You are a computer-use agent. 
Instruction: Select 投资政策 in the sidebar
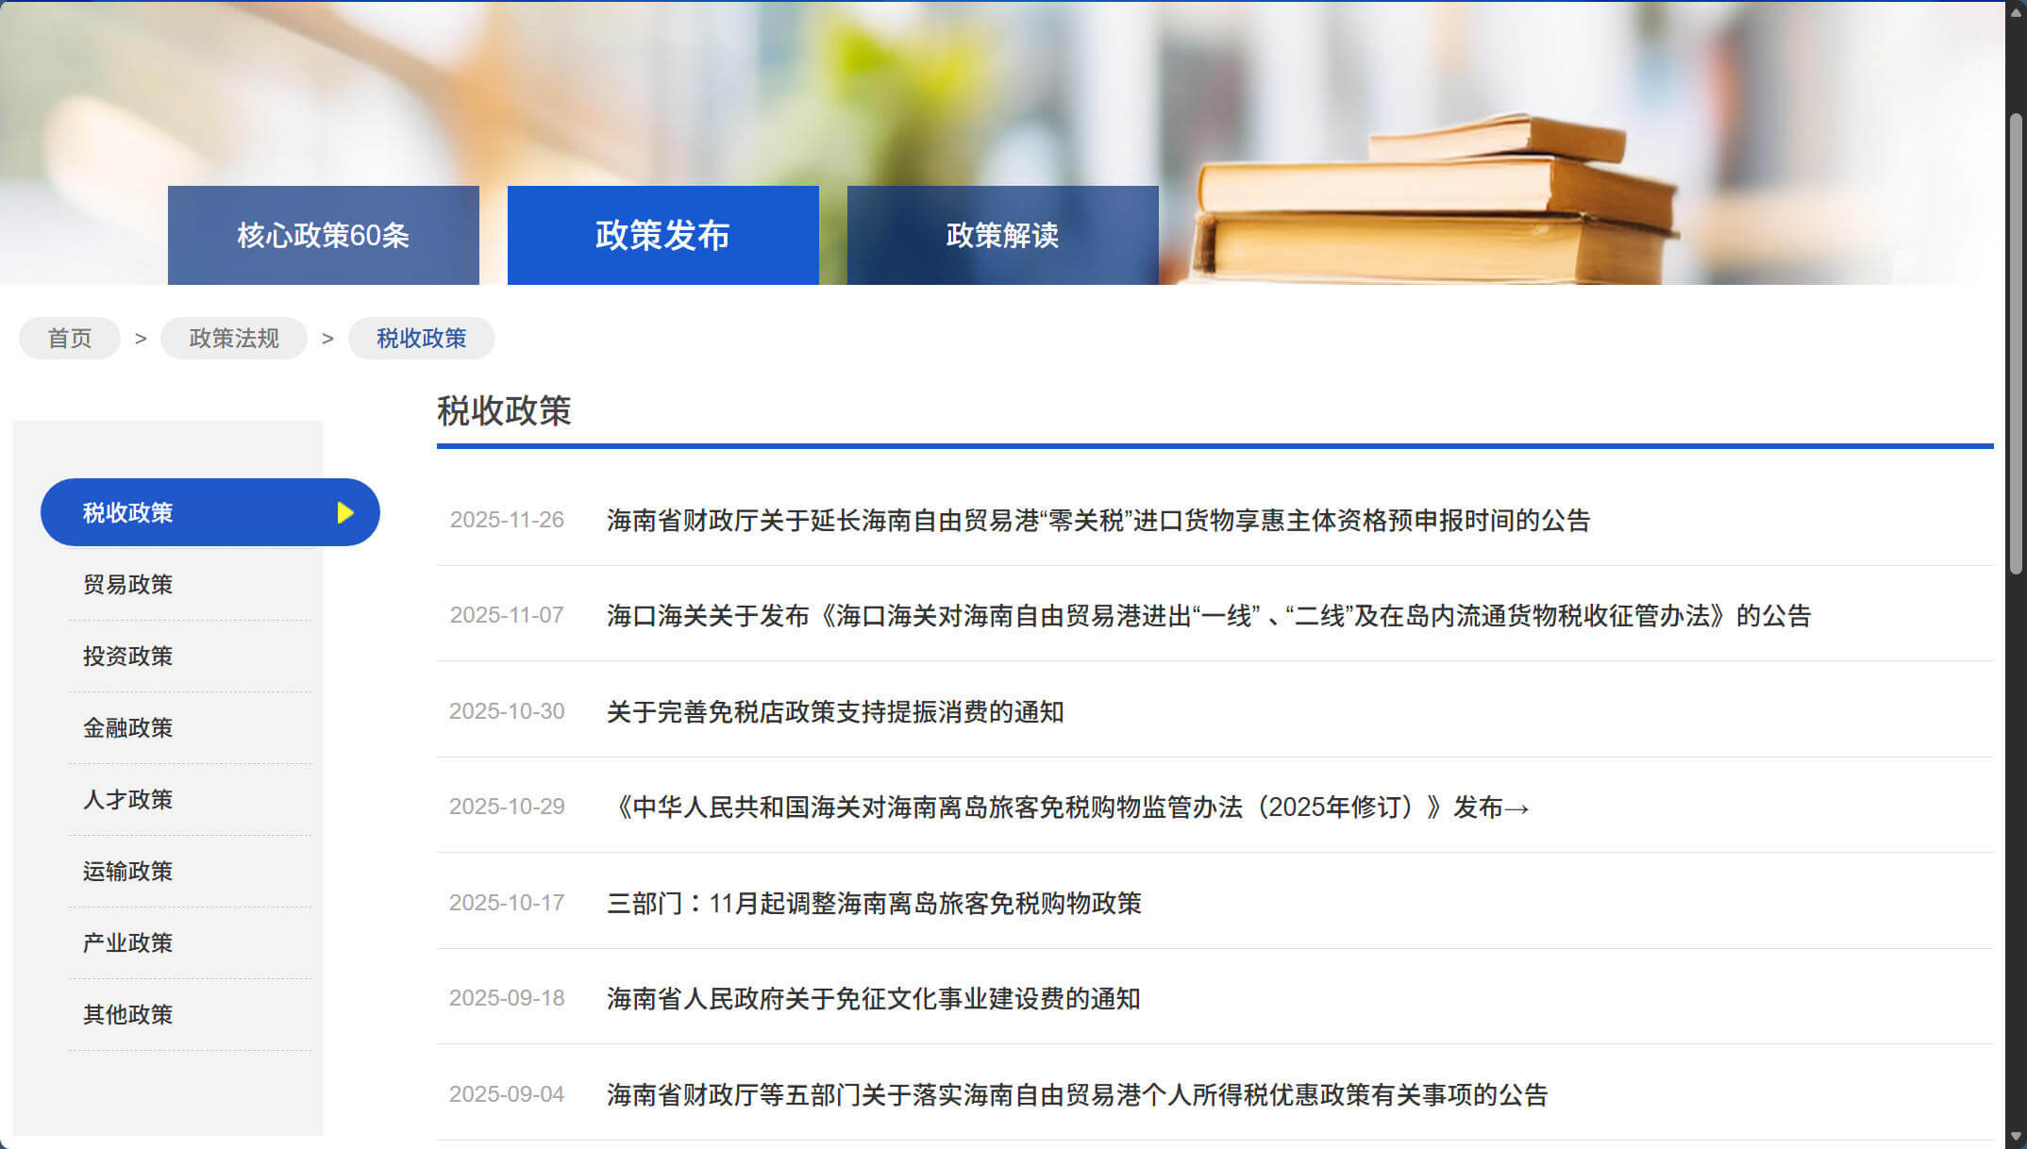pyautogui.click(x=127, y=657)
